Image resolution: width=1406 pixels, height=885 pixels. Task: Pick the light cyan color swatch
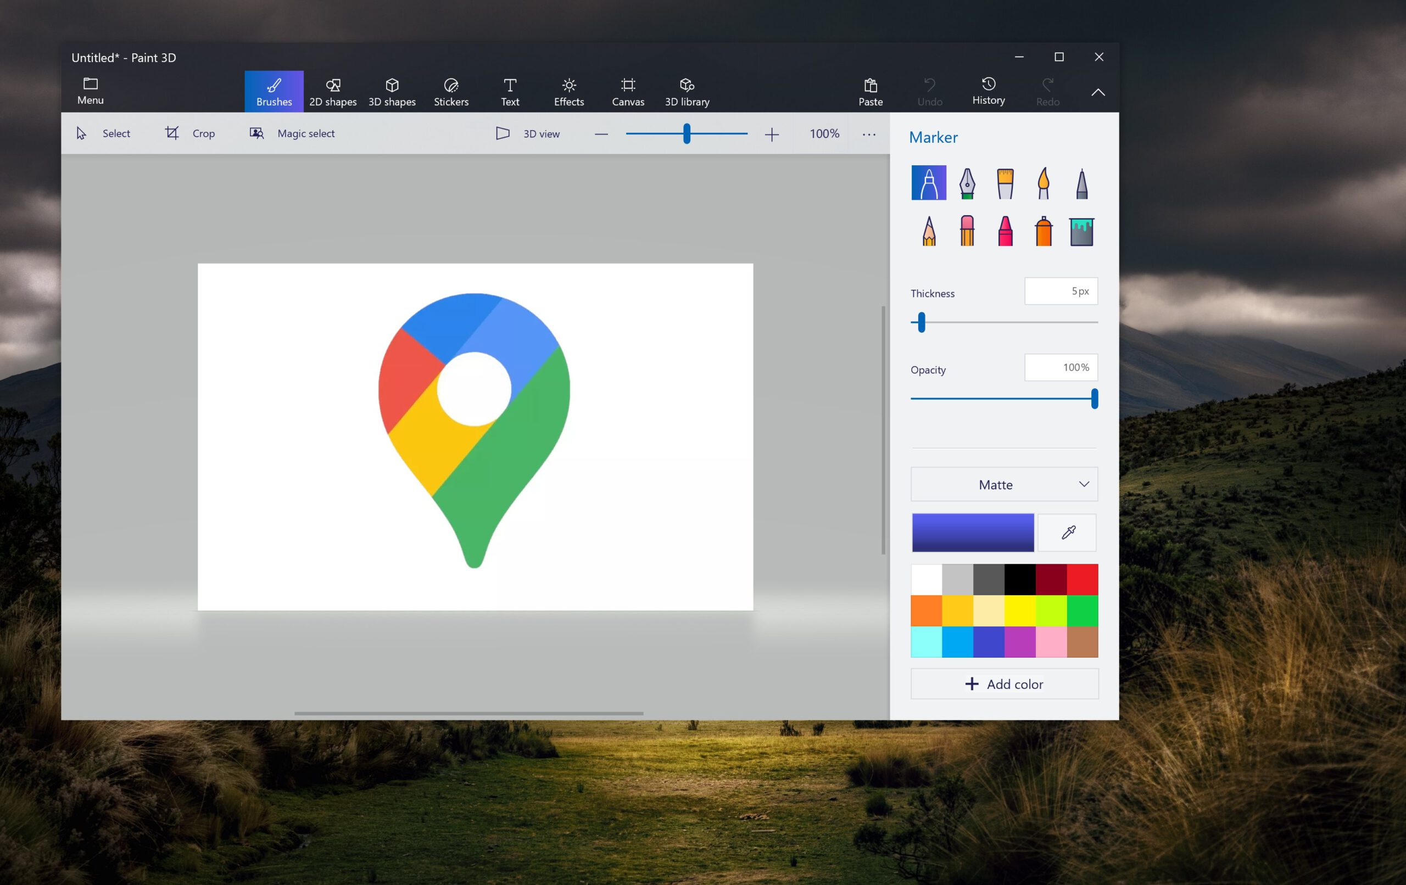tap(927, 642)
